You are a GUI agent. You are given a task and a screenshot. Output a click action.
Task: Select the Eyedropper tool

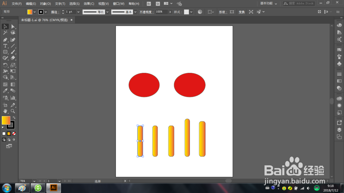(x=5, y=91)
